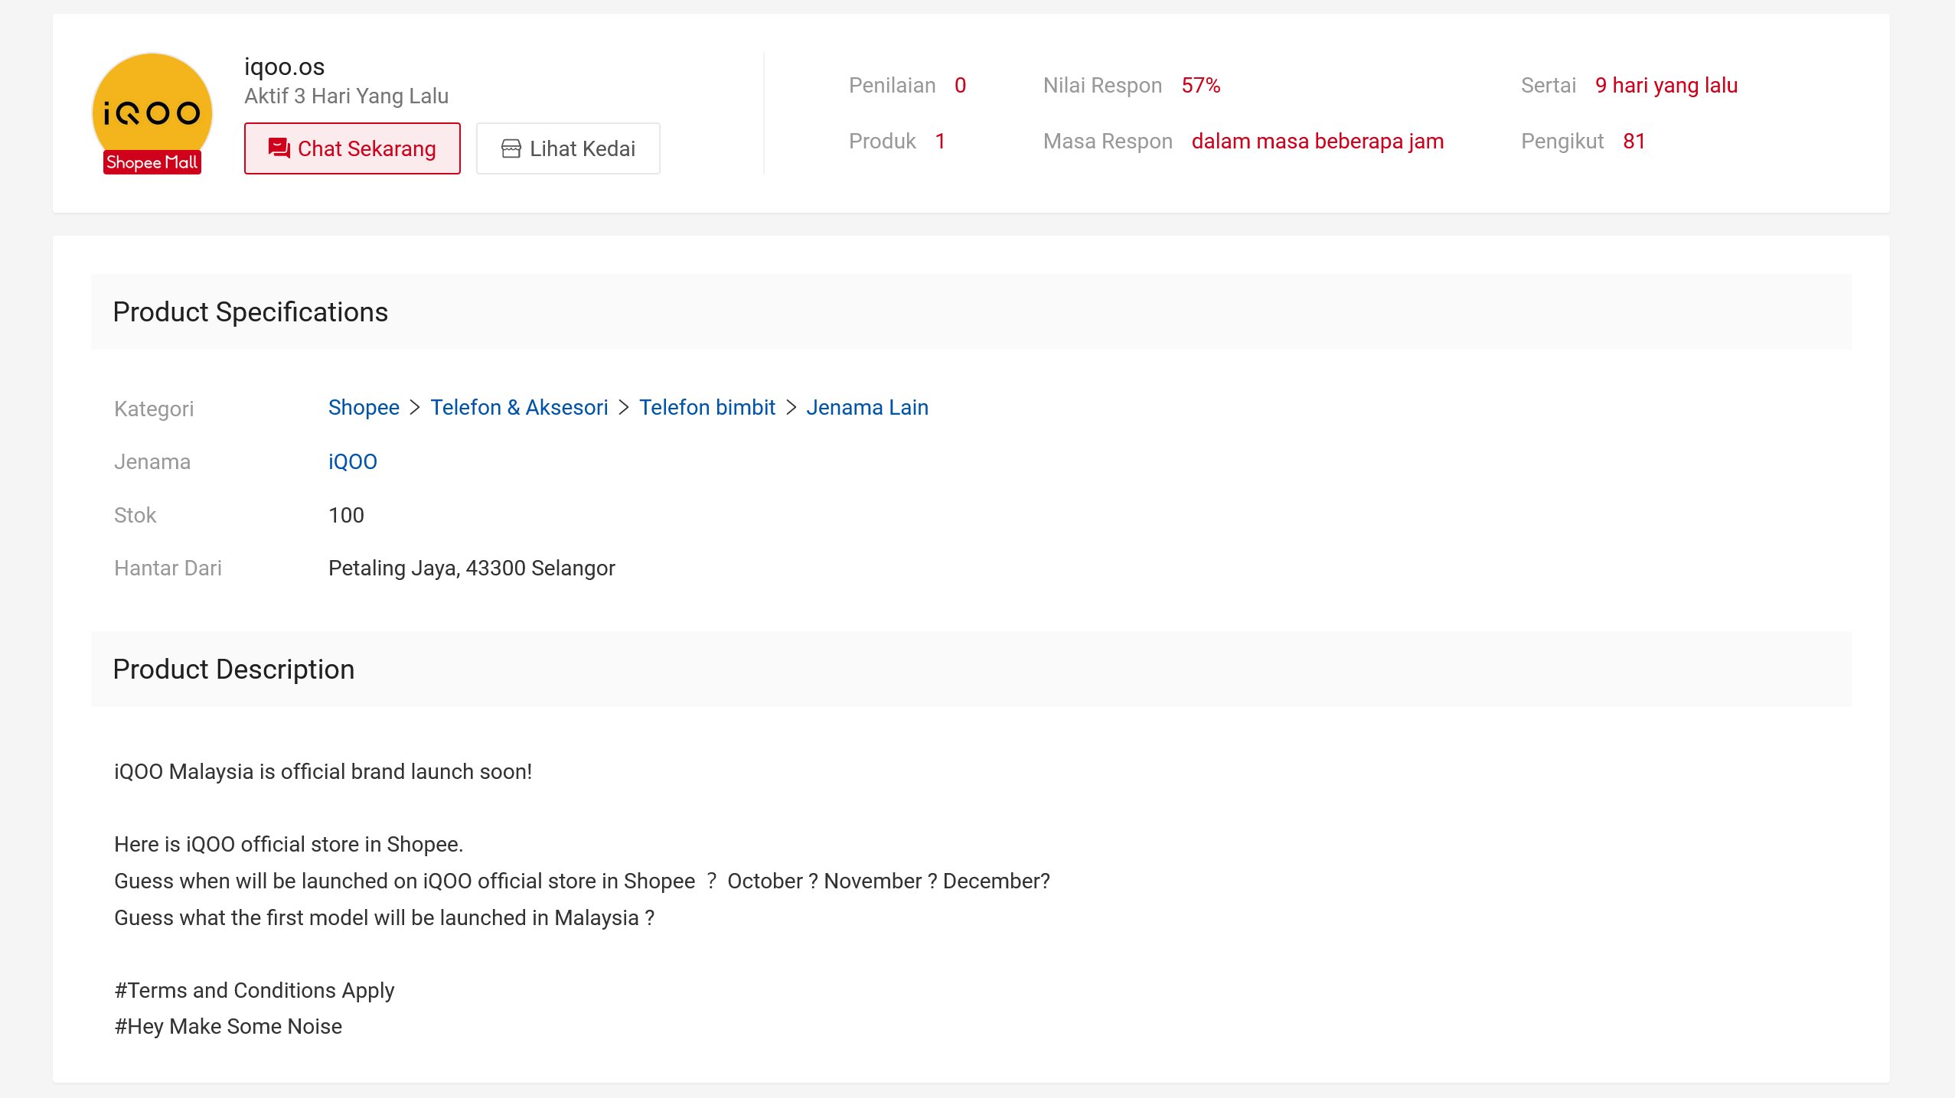This screenshot has height=1098, width=1955.
Task: Select the Jenama Lain category link
Action: click(867, 408)
